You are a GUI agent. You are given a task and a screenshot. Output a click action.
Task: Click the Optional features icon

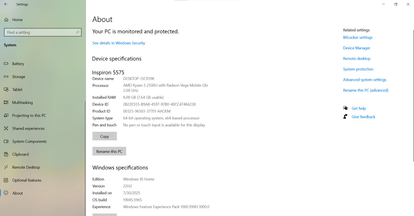point(6,180)
